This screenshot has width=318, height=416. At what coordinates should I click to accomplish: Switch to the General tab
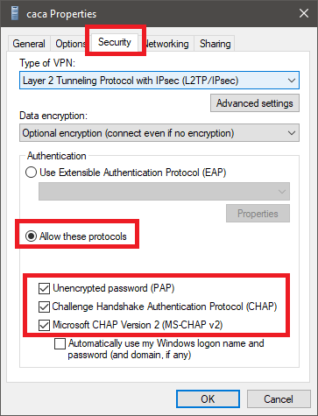pos(29,44)
